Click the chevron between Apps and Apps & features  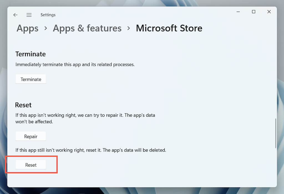click(x=46, y=28)
